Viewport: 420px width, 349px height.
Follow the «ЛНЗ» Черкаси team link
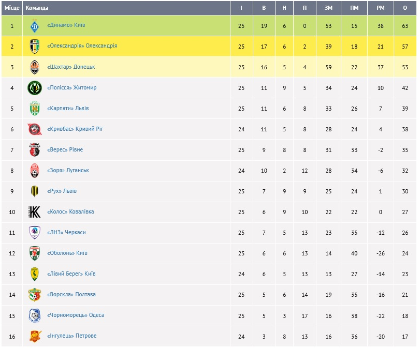click(66, 232)
